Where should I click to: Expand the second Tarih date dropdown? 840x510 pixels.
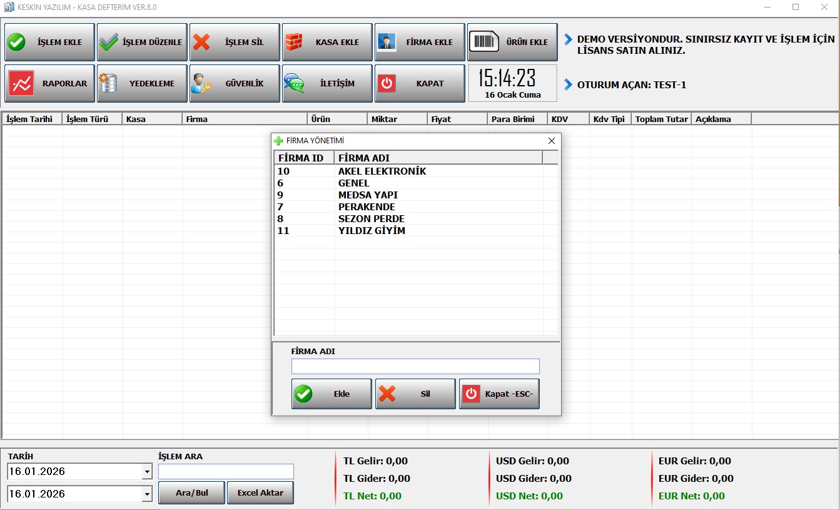[147, 494]
